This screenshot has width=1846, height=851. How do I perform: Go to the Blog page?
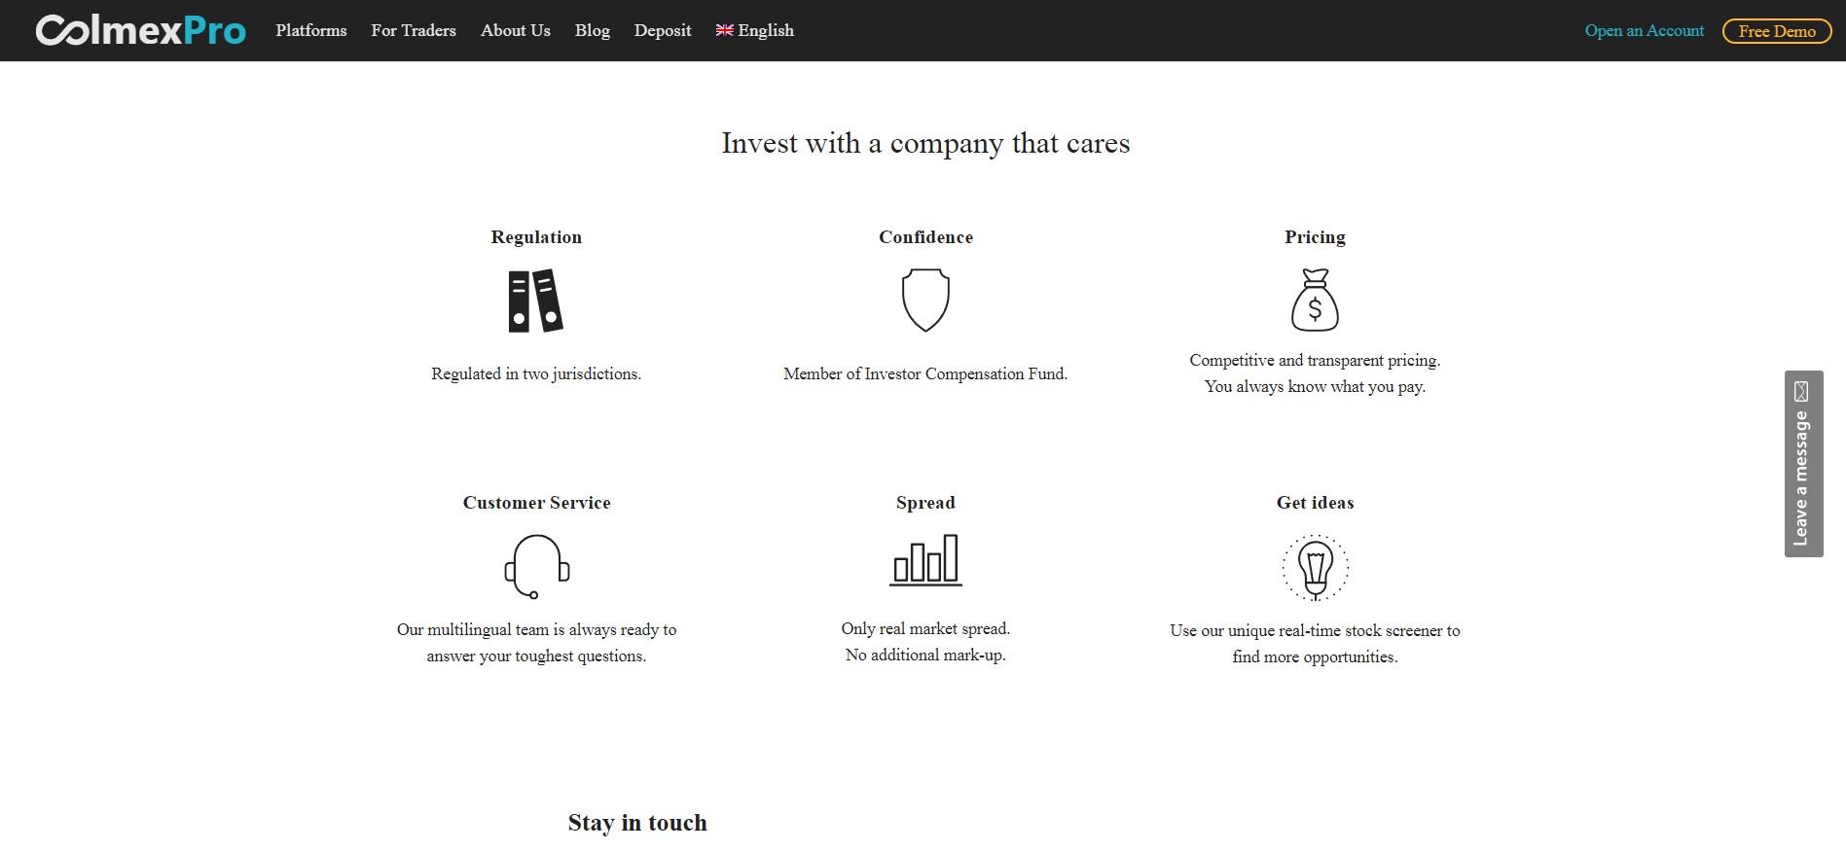pyautogui.click(x=593, y=30)
